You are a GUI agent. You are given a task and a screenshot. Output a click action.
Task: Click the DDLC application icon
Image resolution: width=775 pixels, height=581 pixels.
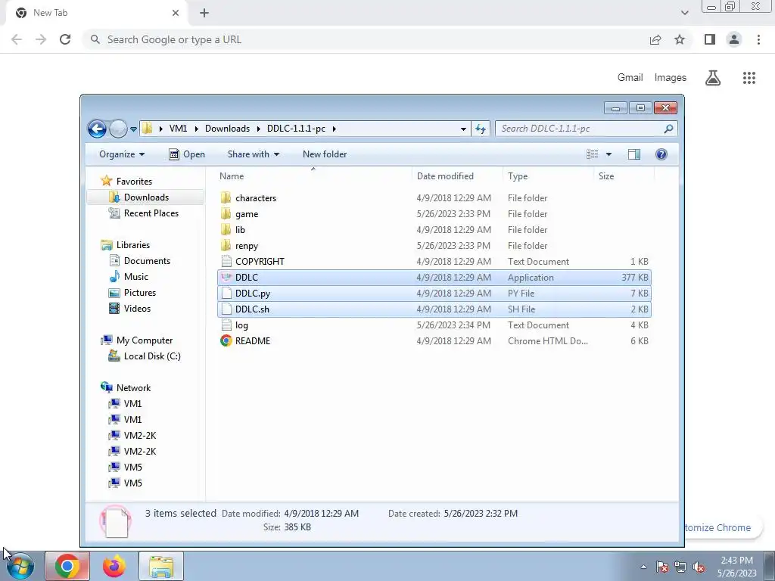click(x=226, y=277)
